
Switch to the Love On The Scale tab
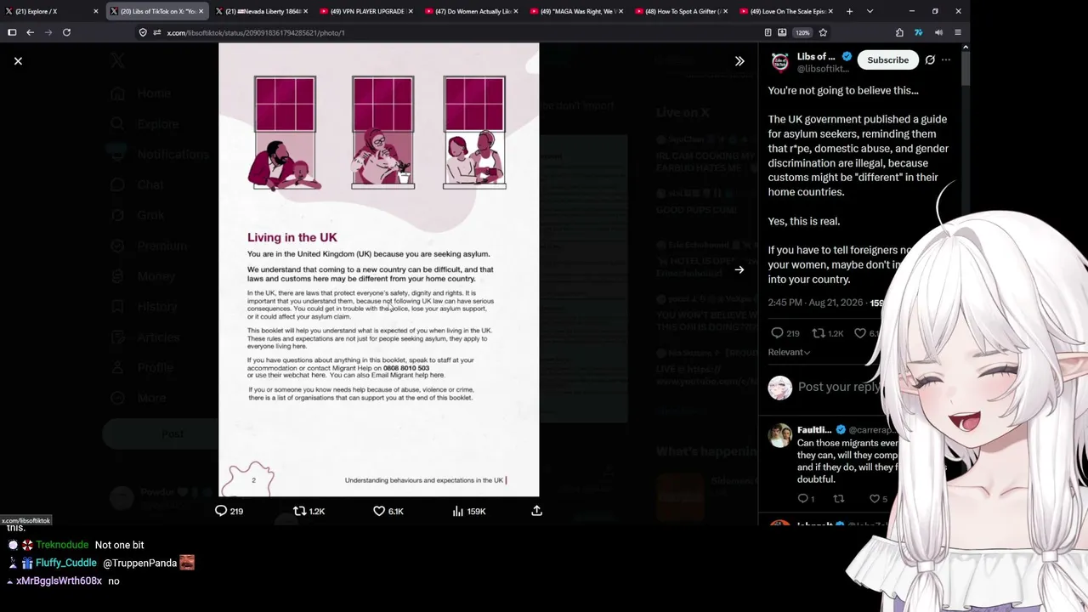787,11
